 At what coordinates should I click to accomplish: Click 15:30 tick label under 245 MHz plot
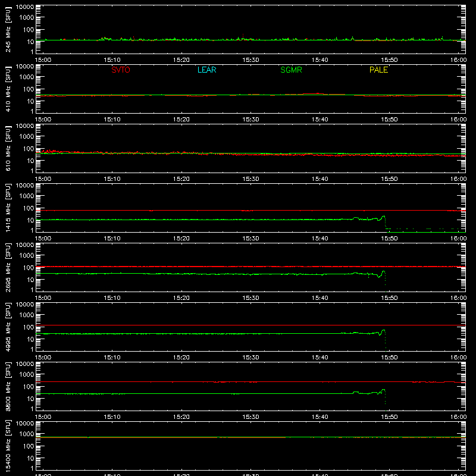coord(250,60)
